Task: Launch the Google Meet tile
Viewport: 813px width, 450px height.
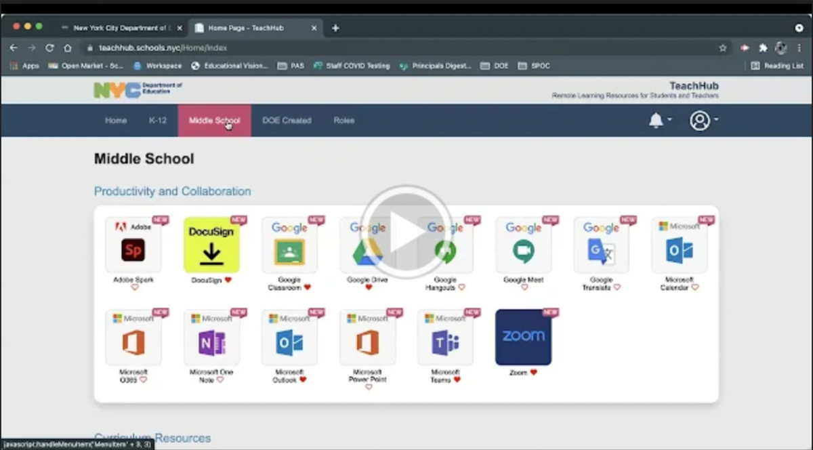Action: coord(523,245)
